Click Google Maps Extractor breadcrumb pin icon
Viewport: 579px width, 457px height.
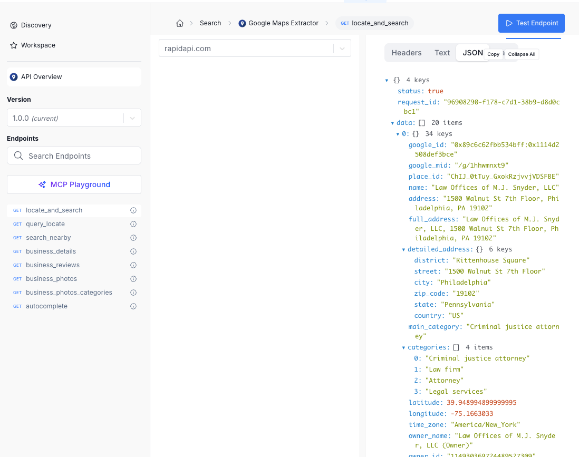[242, 23]
